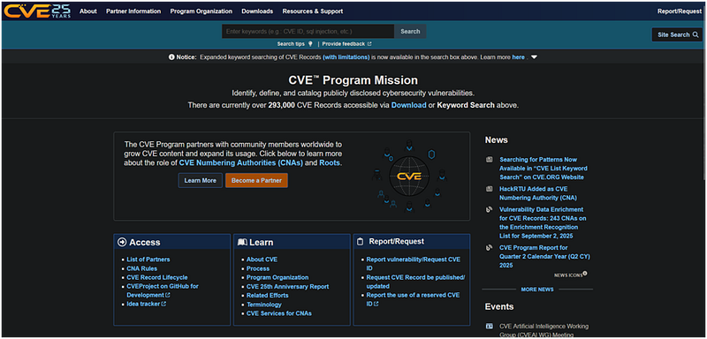Open the About menu

87,11
